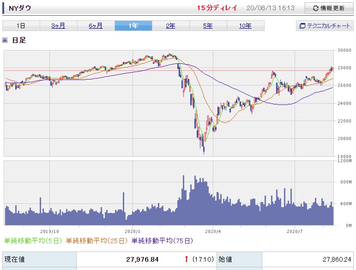The image size is (356, 270).
Task: Click the opening value 27,860.24
Action: click(x=337, y=259)
